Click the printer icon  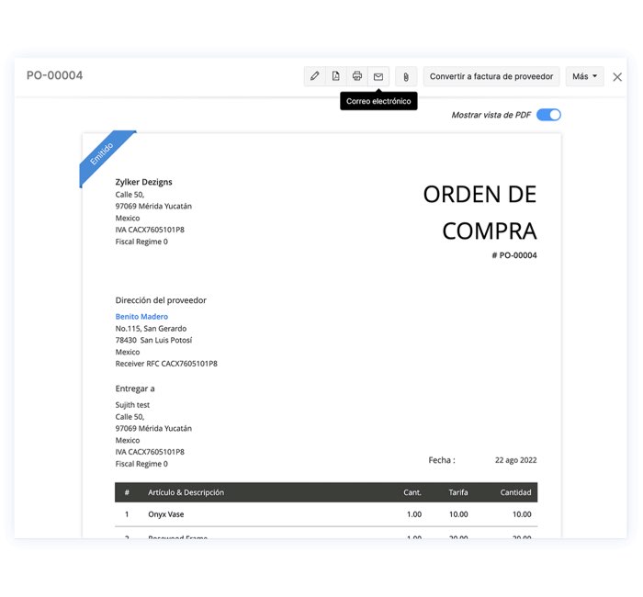pos(357,76)
